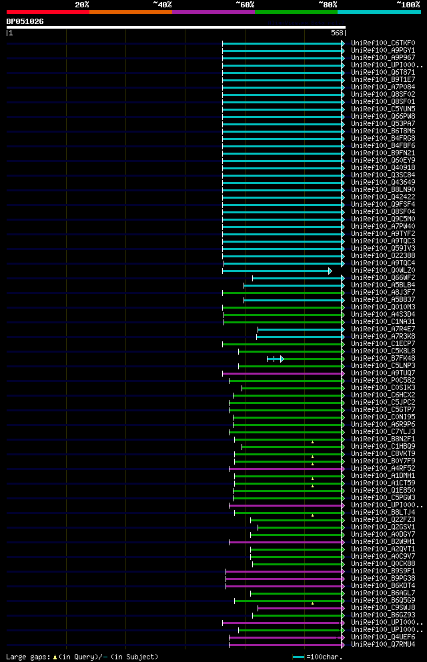Select the UniRef100_C6HCX2 label
427x662 pixels.
[x=383, y=395]
